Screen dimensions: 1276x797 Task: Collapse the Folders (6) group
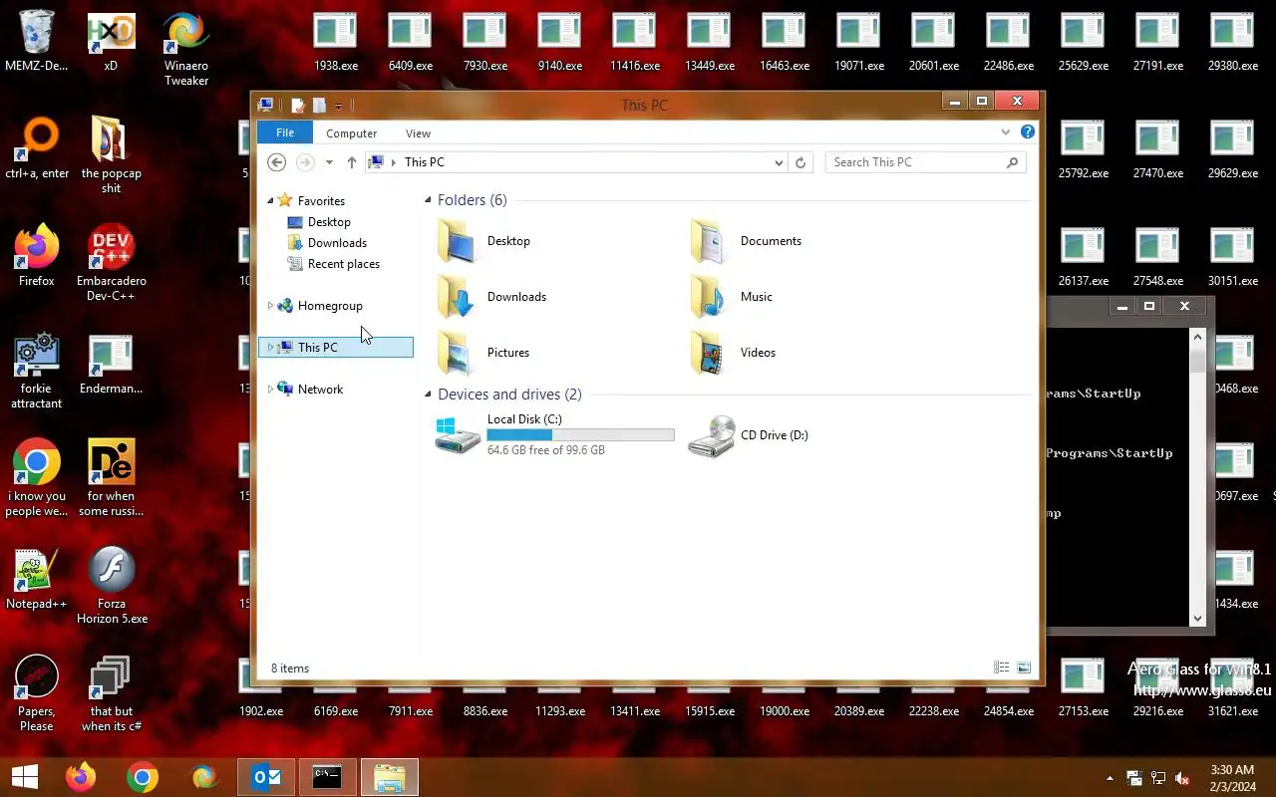pos(428,200)
